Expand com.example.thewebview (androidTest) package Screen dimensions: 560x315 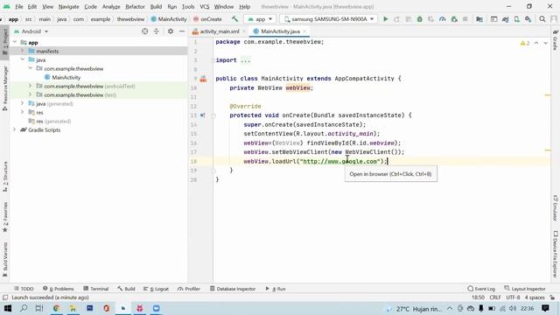pyautogui.click(x=31, y=86)
